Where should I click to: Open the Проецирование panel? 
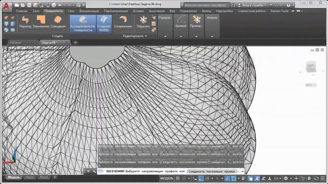(x=196, y=26)
